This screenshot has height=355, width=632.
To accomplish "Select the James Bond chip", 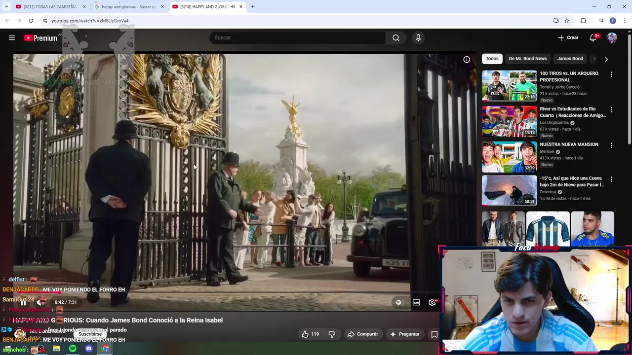I will [x=570, y=59].
